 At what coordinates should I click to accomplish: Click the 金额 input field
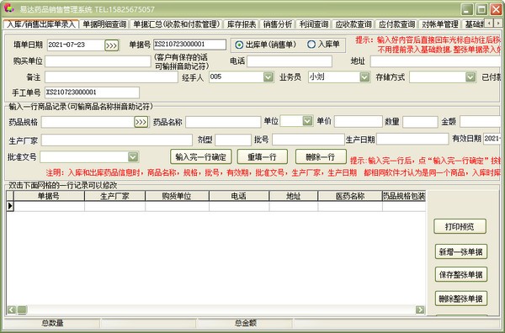point(480,122)
